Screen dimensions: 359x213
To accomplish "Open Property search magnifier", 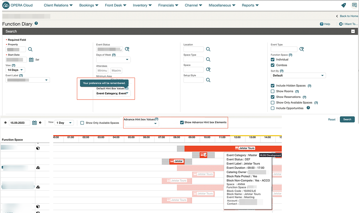I will coord(30,49).
